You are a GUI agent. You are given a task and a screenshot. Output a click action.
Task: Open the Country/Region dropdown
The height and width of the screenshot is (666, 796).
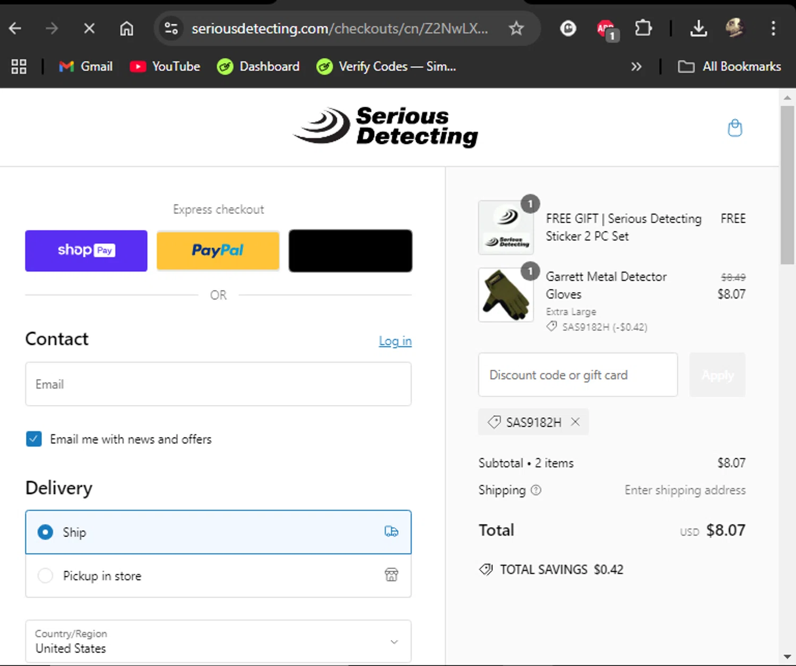pos(218,641)
